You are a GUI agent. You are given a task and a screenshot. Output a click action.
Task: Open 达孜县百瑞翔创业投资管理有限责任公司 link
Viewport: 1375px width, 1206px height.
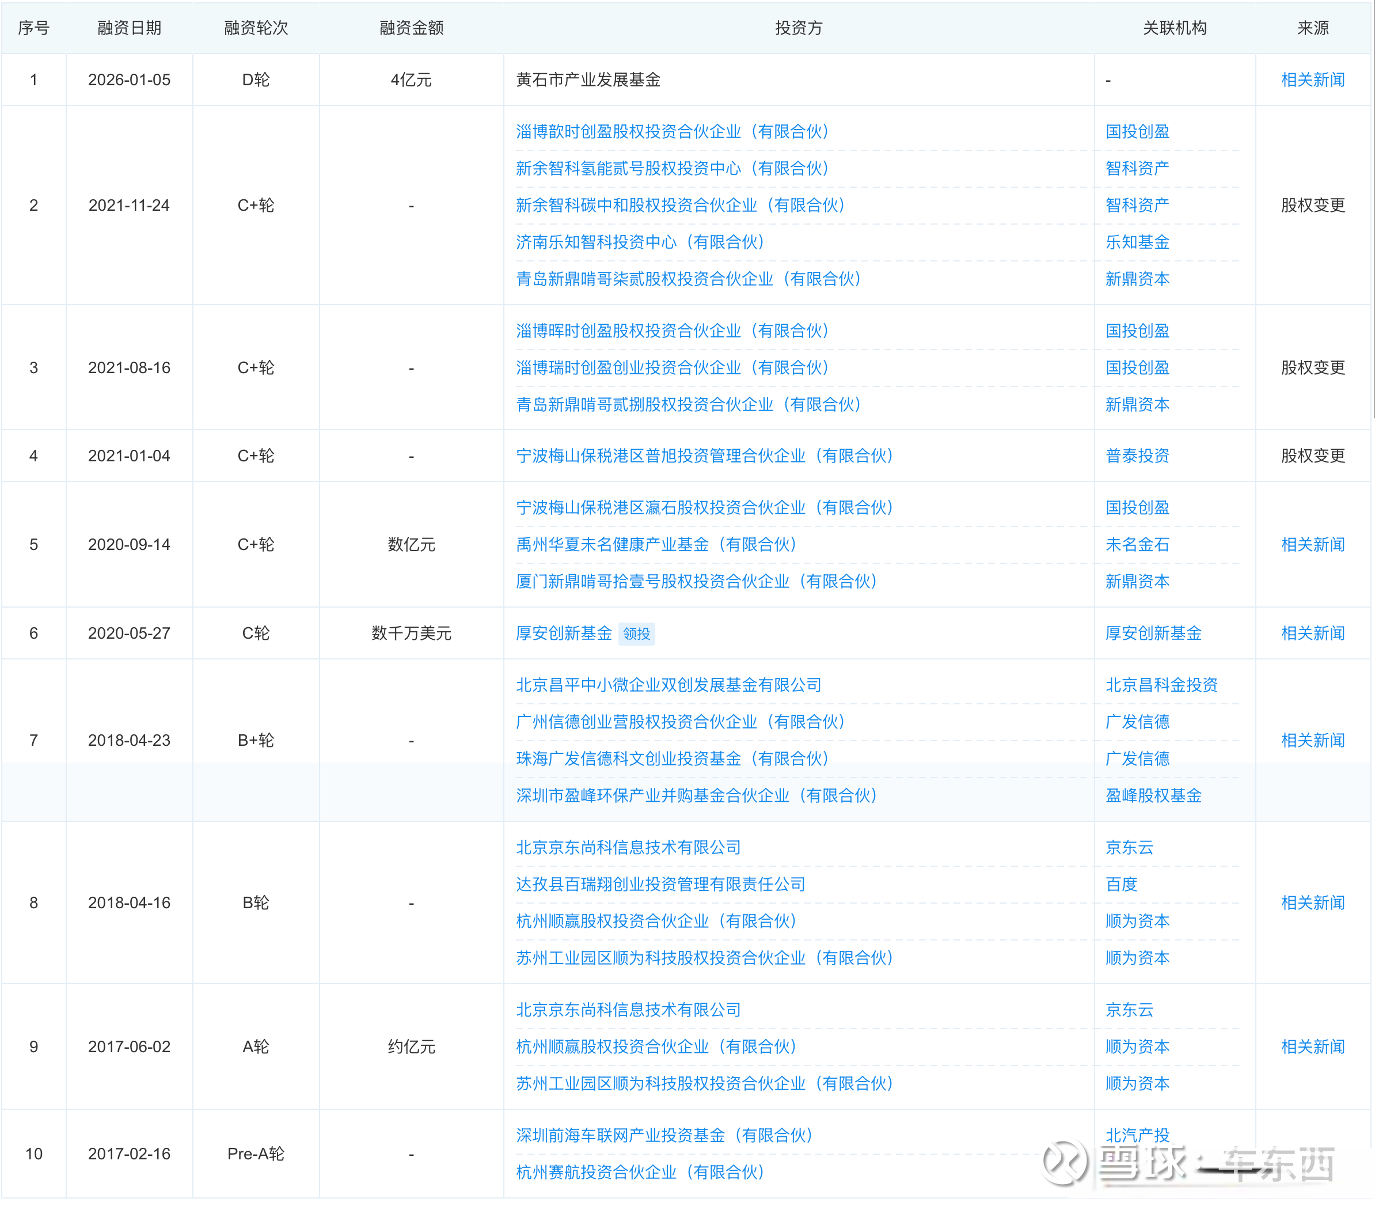(x=660, y=884)
